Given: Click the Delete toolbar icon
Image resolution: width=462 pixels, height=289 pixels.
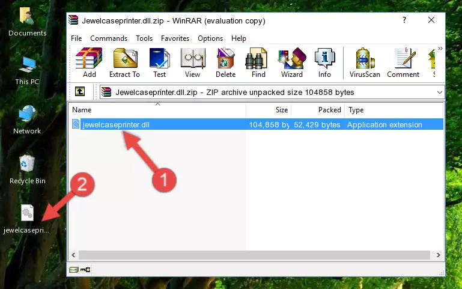Looking at the screenshot, I should click(x=226, y=62).
